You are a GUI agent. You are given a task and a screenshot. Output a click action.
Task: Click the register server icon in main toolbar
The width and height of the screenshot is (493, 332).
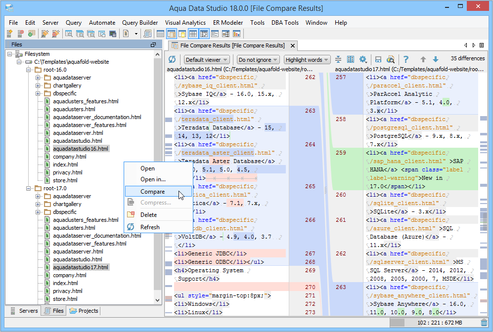(x=9, y=34)
